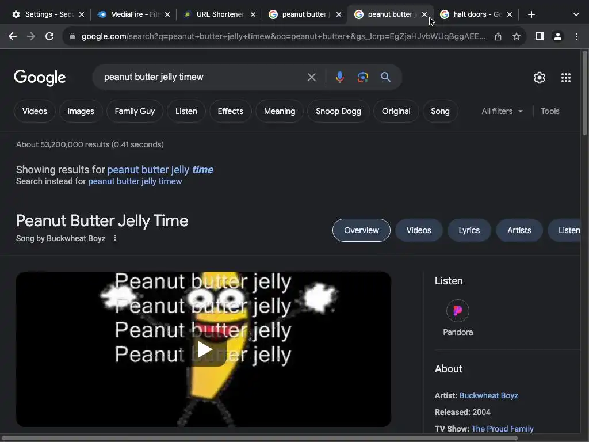
Task: Open Google quick settings gear
Action: (x=540, y=78)
